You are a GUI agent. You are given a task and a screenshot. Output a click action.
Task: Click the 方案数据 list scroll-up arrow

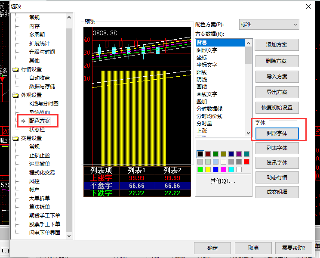(248, 43)
